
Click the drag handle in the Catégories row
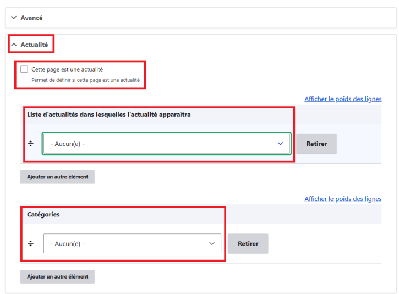click(x=31, y=243)
